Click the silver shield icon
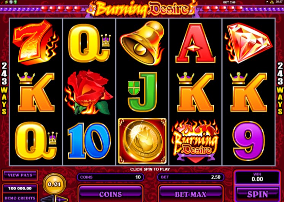Image resolution: width=284 pixels, height=202 pixels. [x=11, y=2]
